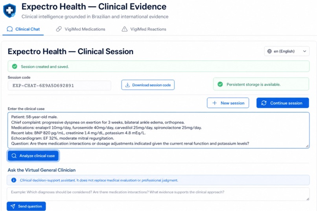Click the globe icon in language selector
317x211 pixels.
click(269, 51)
